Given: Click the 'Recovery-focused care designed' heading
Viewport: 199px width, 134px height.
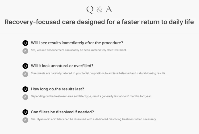Looking at the screenshot, I should coord(99,22).
